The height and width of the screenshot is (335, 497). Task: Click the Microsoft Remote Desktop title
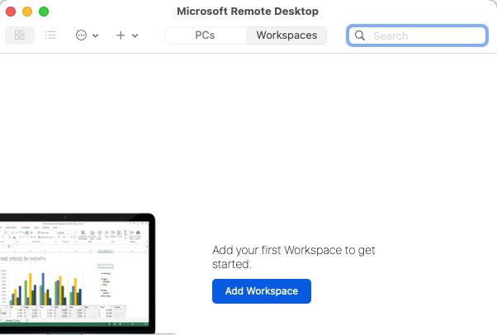click(x=248, y=11)
